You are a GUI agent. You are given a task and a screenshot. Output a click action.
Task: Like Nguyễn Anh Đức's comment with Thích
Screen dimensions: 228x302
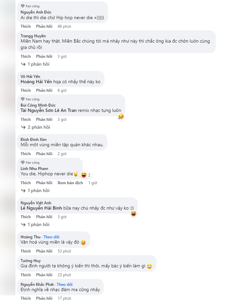pyautogui.click(x=26, y=26)
